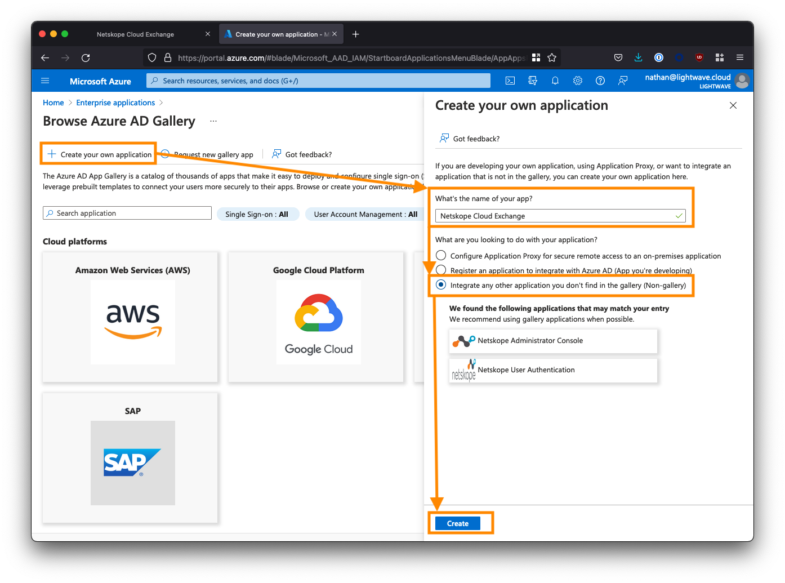Open the User Account Management filter
Image resolution: width=785 pixels, height=583 pixels.
pos(365,214)
